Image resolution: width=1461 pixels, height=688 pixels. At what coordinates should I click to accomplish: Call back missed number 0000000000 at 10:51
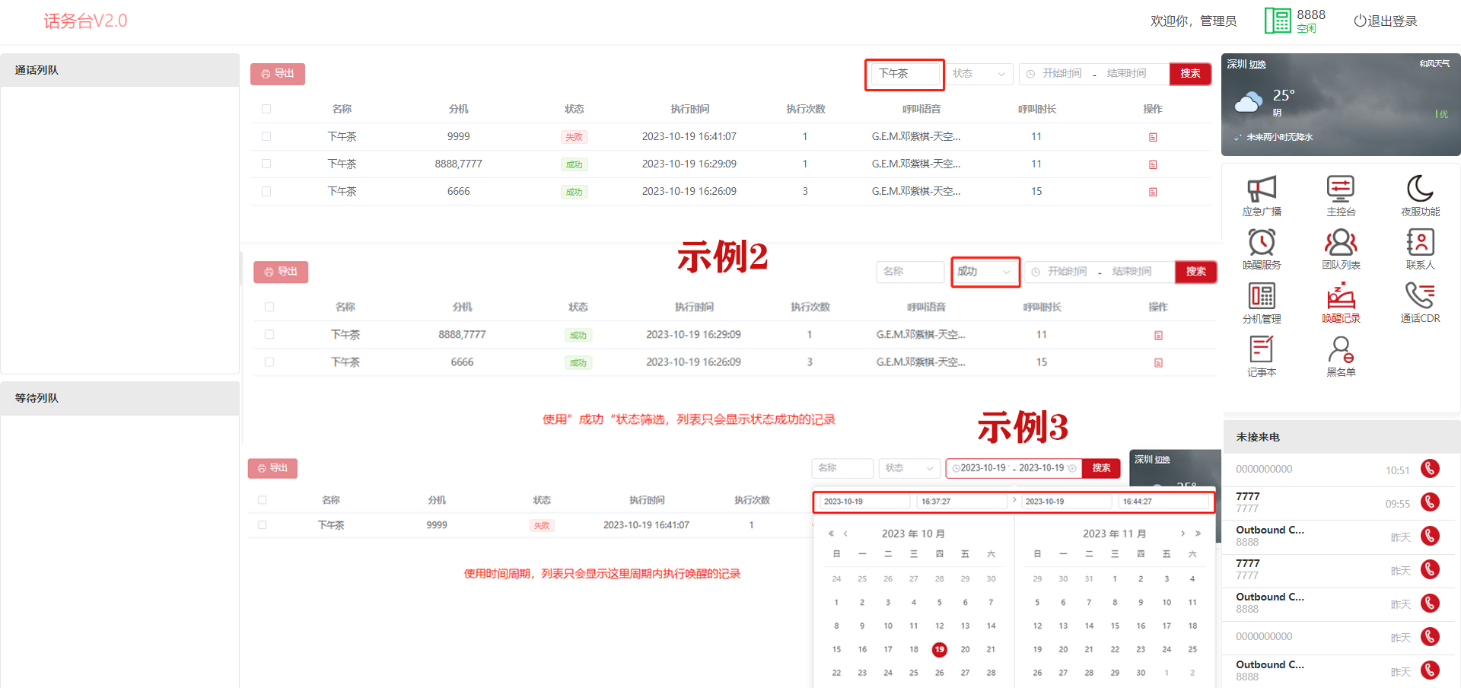(1430, 469)
